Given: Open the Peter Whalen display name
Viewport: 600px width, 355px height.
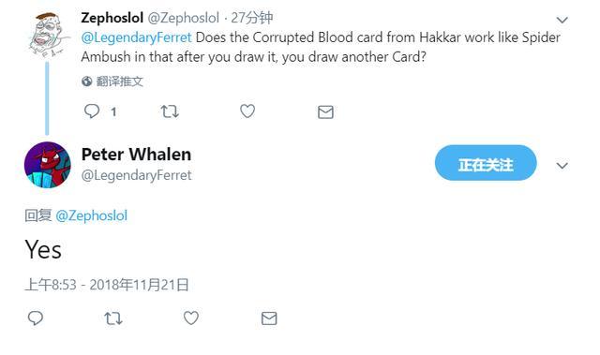Looking at the screenshot, I should click(x=136, y=155).
